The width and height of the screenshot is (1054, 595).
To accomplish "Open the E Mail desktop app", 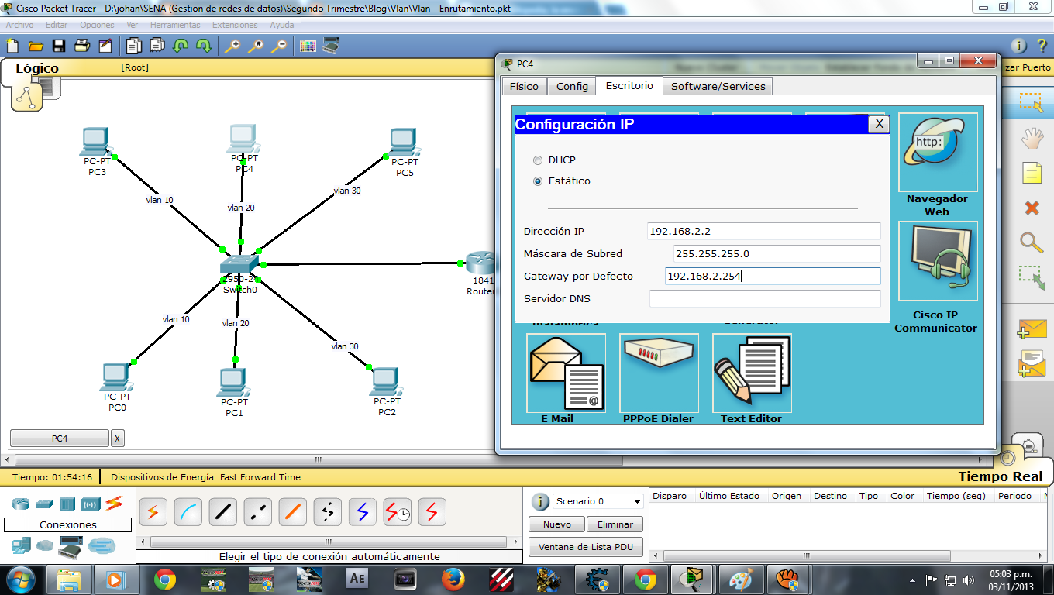I will pos(566,373).
